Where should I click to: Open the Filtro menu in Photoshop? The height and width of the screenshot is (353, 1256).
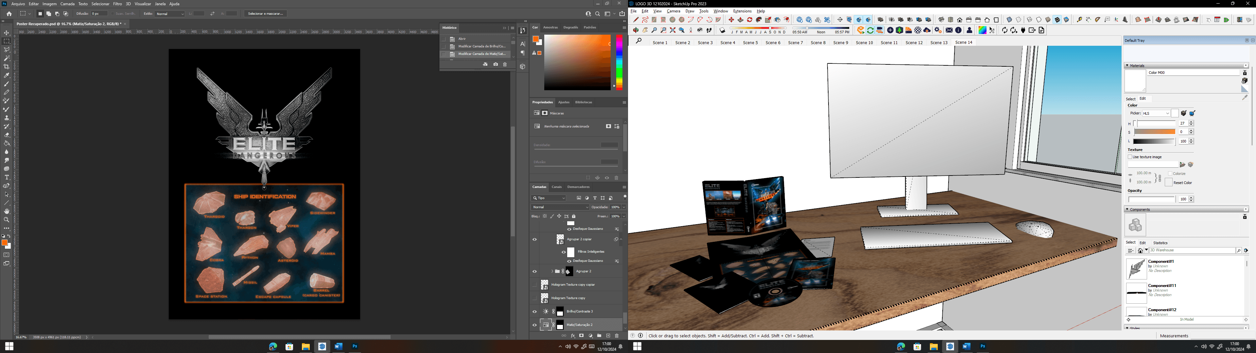(117, 4)
